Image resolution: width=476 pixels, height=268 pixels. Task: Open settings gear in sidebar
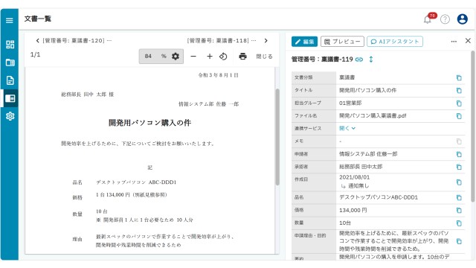[x=10, y=116]
